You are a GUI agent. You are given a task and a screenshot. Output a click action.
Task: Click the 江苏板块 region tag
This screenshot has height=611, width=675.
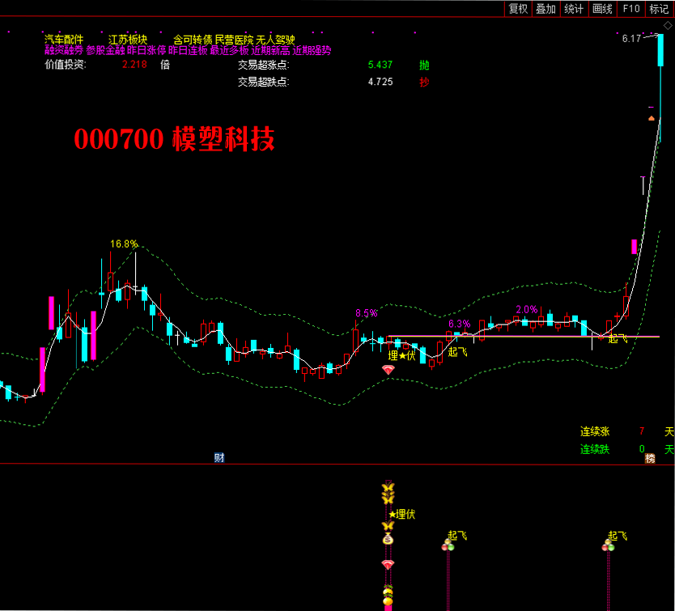(128, 40)
